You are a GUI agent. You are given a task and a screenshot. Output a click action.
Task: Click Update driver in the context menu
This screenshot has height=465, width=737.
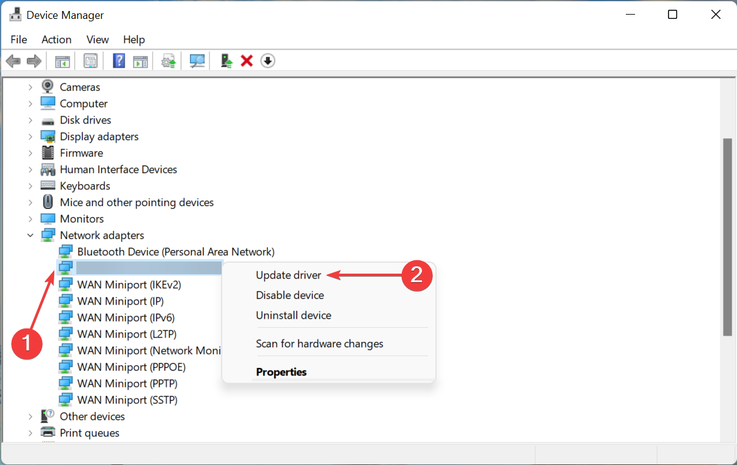288,275
